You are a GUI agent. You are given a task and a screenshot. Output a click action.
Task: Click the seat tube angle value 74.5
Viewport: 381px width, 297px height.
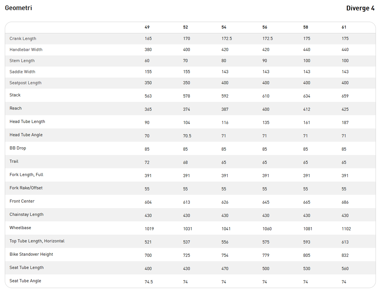149,282
